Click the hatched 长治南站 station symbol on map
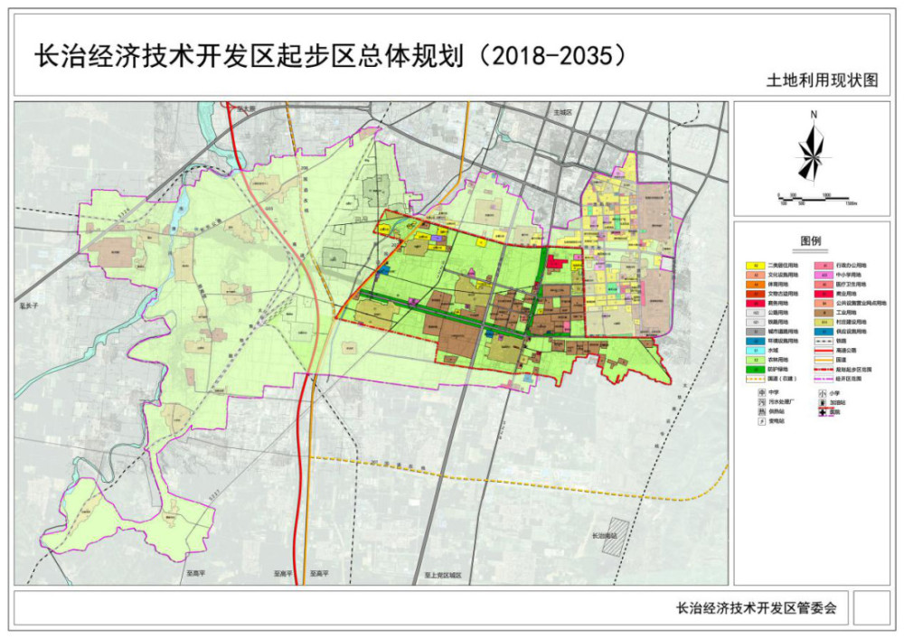The image size is (904, 639). [x=612, y=537]
